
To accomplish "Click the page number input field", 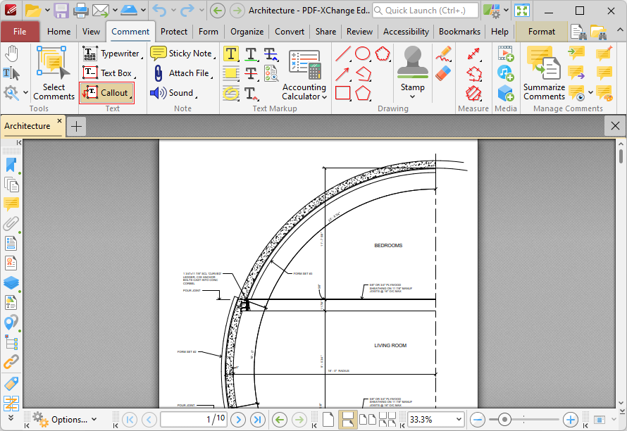I will (x=194, y=420).
